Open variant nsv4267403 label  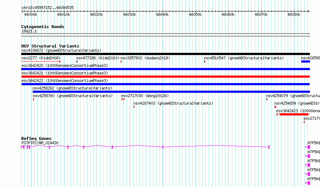[x=173, y=103]
